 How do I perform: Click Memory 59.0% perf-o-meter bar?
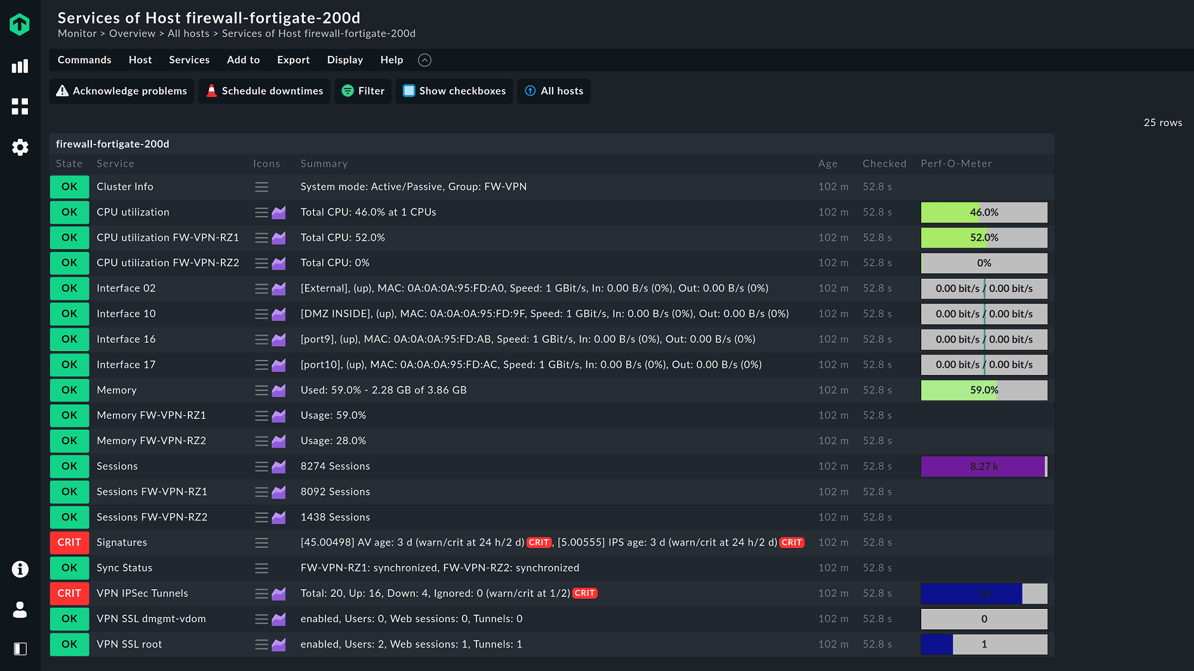[x=984, y=390]
